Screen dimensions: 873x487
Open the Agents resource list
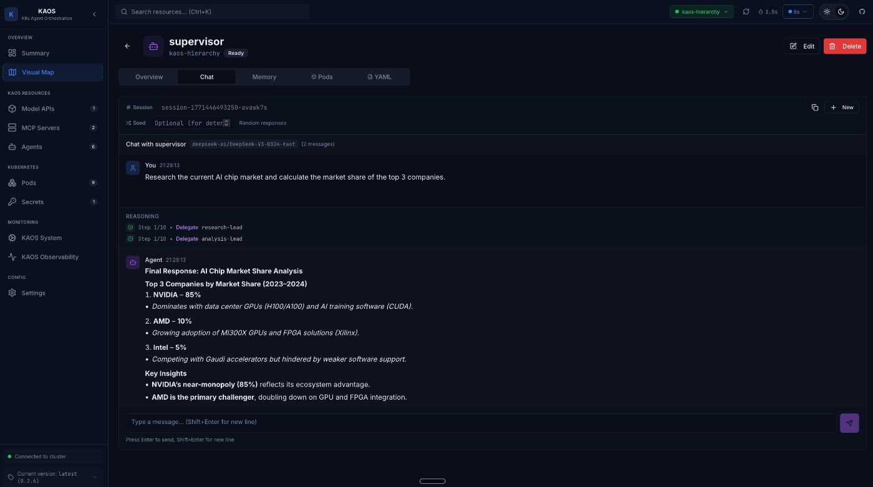point(32,147)
